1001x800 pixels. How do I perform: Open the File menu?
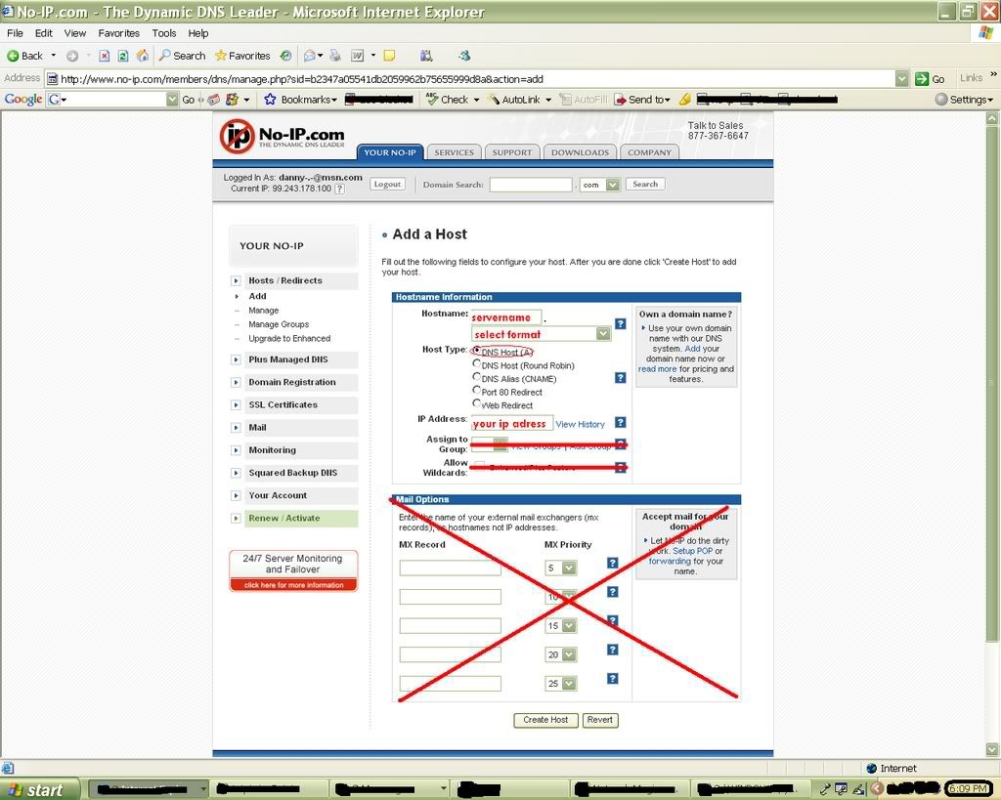[15, 33]
